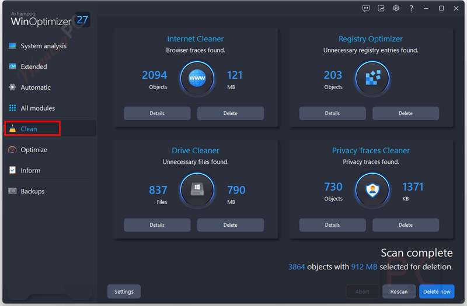
Task: Delete Registry Optimizer entries
Action: coord(406,113)
